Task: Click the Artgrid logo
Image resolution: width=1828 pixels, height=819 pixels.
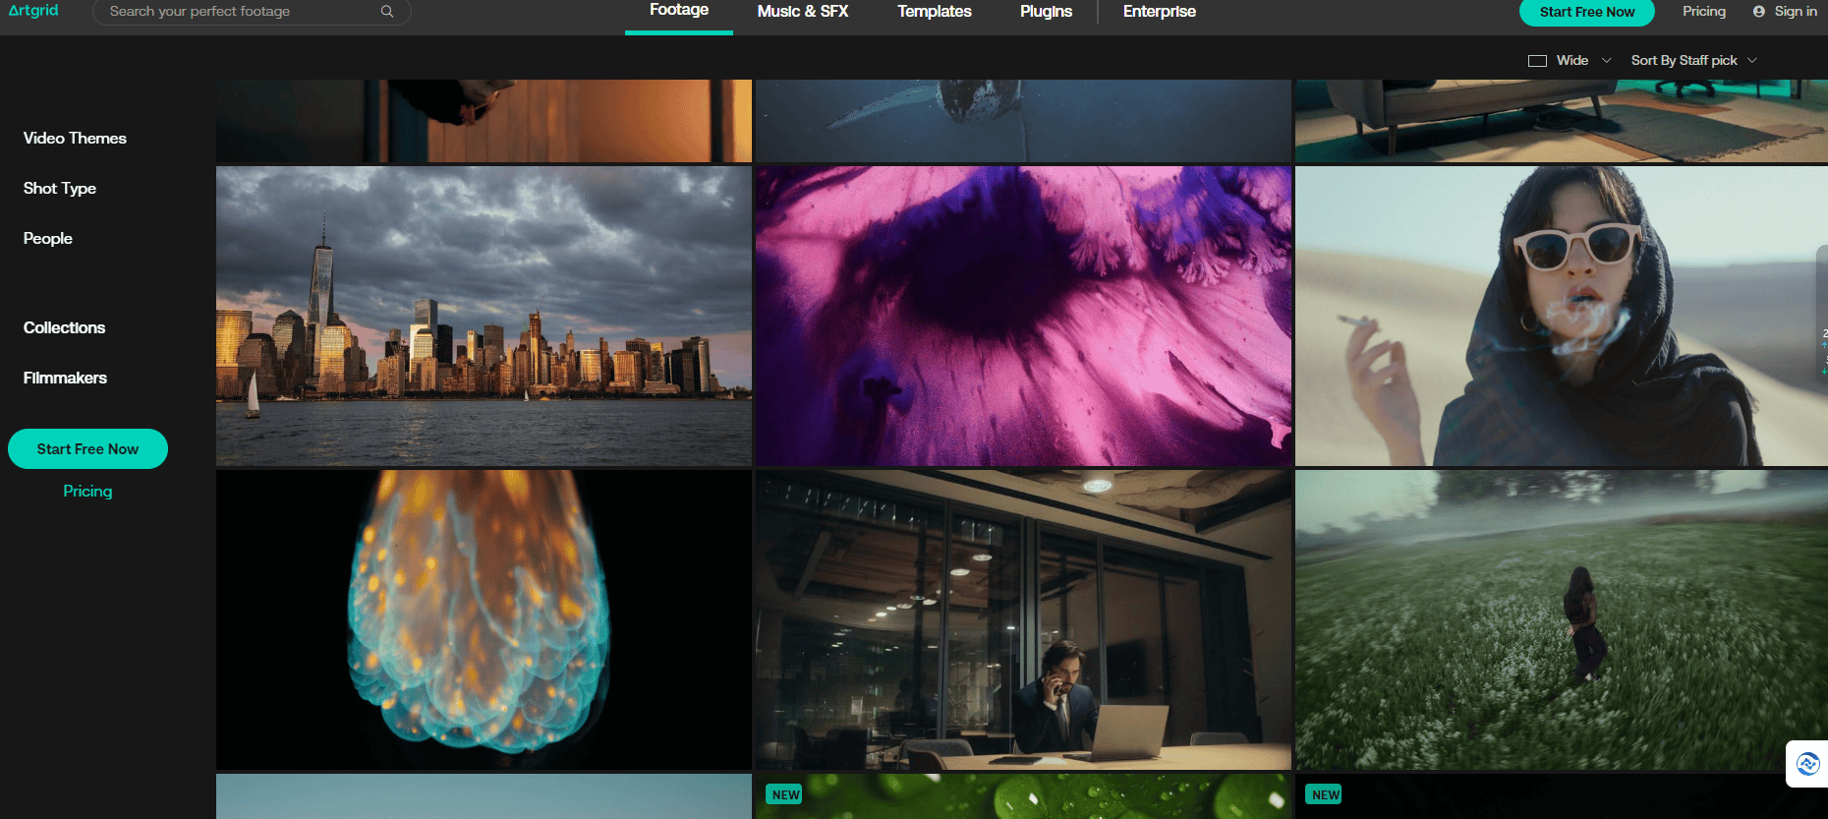Action: [x=33, y=11]
